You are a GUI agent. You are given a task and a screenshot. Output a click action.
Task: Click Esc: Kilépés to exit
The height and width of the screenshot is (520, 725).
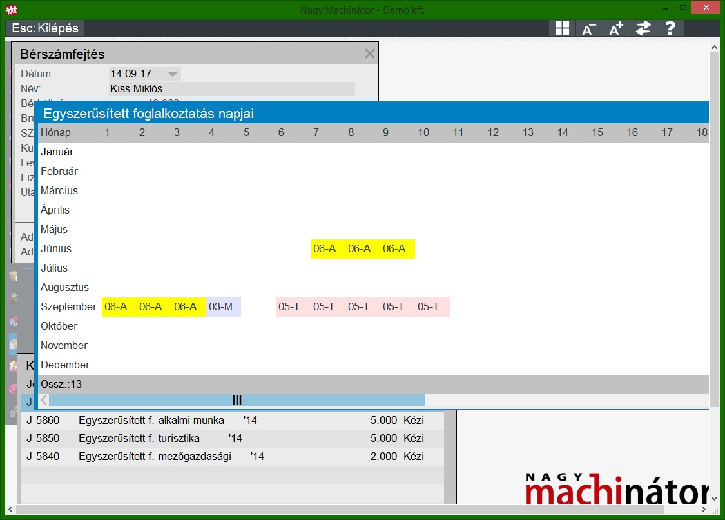[x=45, y=28]
